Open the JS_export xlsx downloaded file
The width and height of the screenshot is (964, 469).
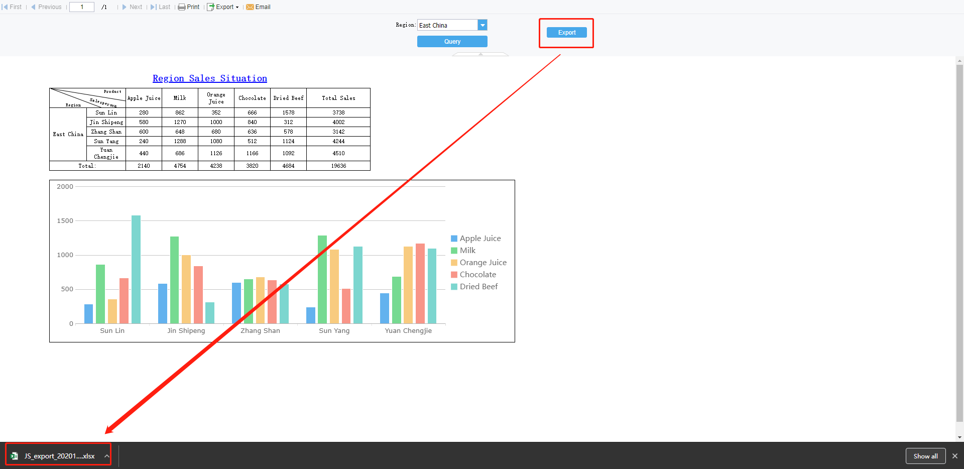[59, 456]
